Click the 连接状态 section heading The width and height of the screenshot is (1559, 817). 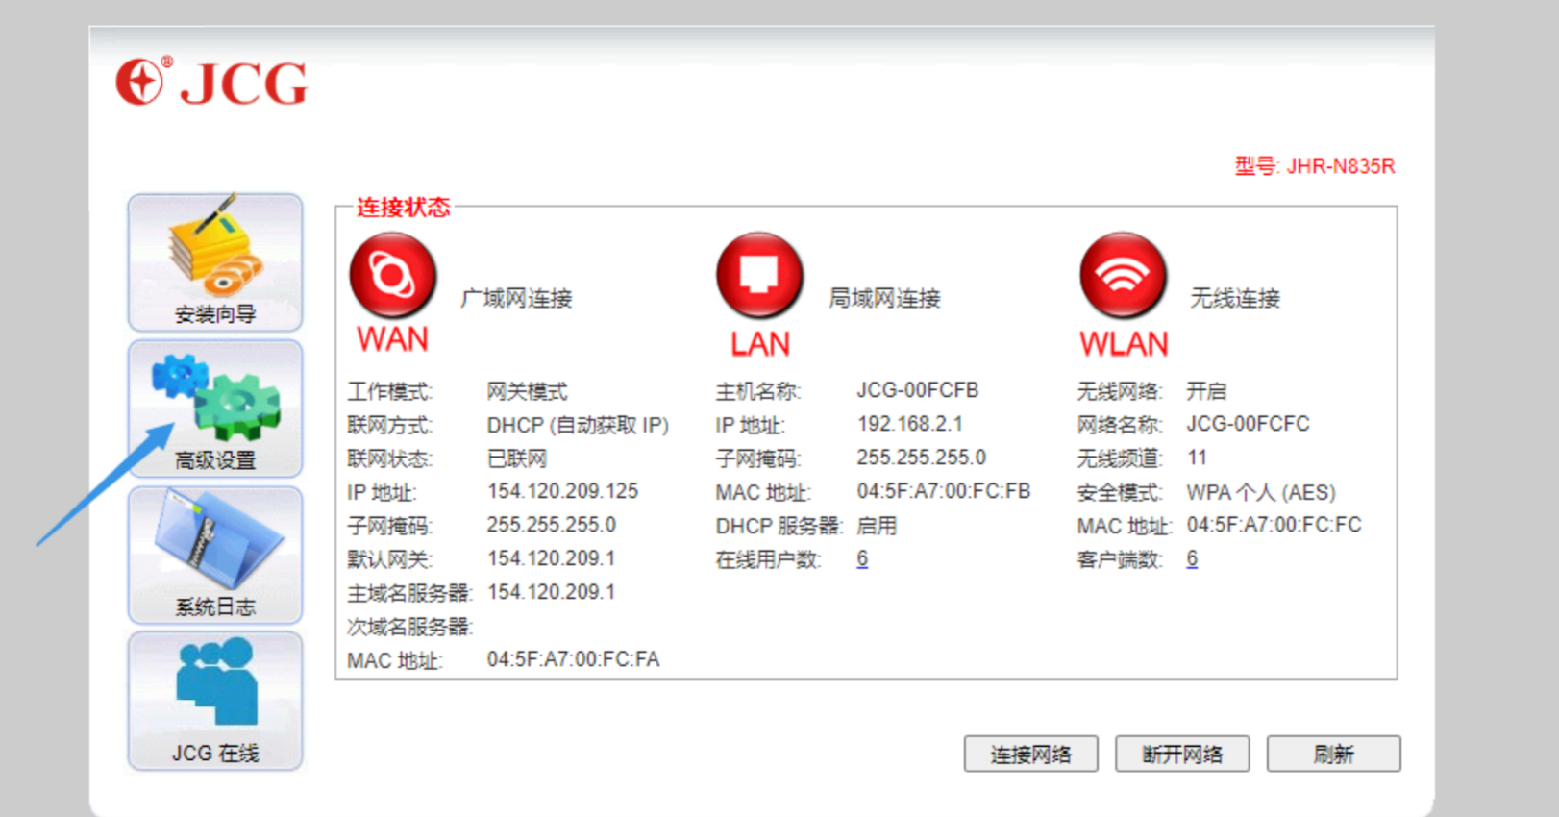coord(403,208)
